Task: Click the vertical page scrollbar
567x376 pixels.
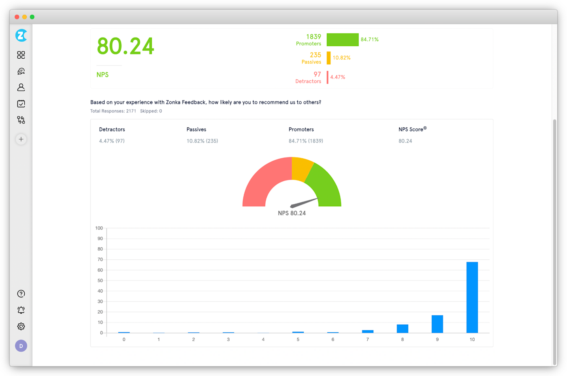Action: click(x=554, y=242)
